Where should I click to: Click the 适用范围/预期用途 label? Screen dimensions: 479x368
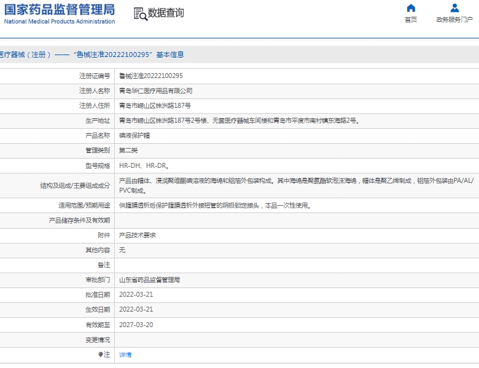tap(84, 206)
